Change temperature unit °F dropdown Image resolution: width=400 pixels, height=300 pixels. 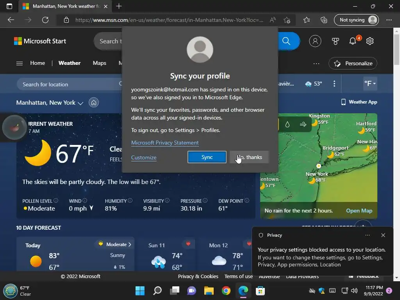pos(370,84)
